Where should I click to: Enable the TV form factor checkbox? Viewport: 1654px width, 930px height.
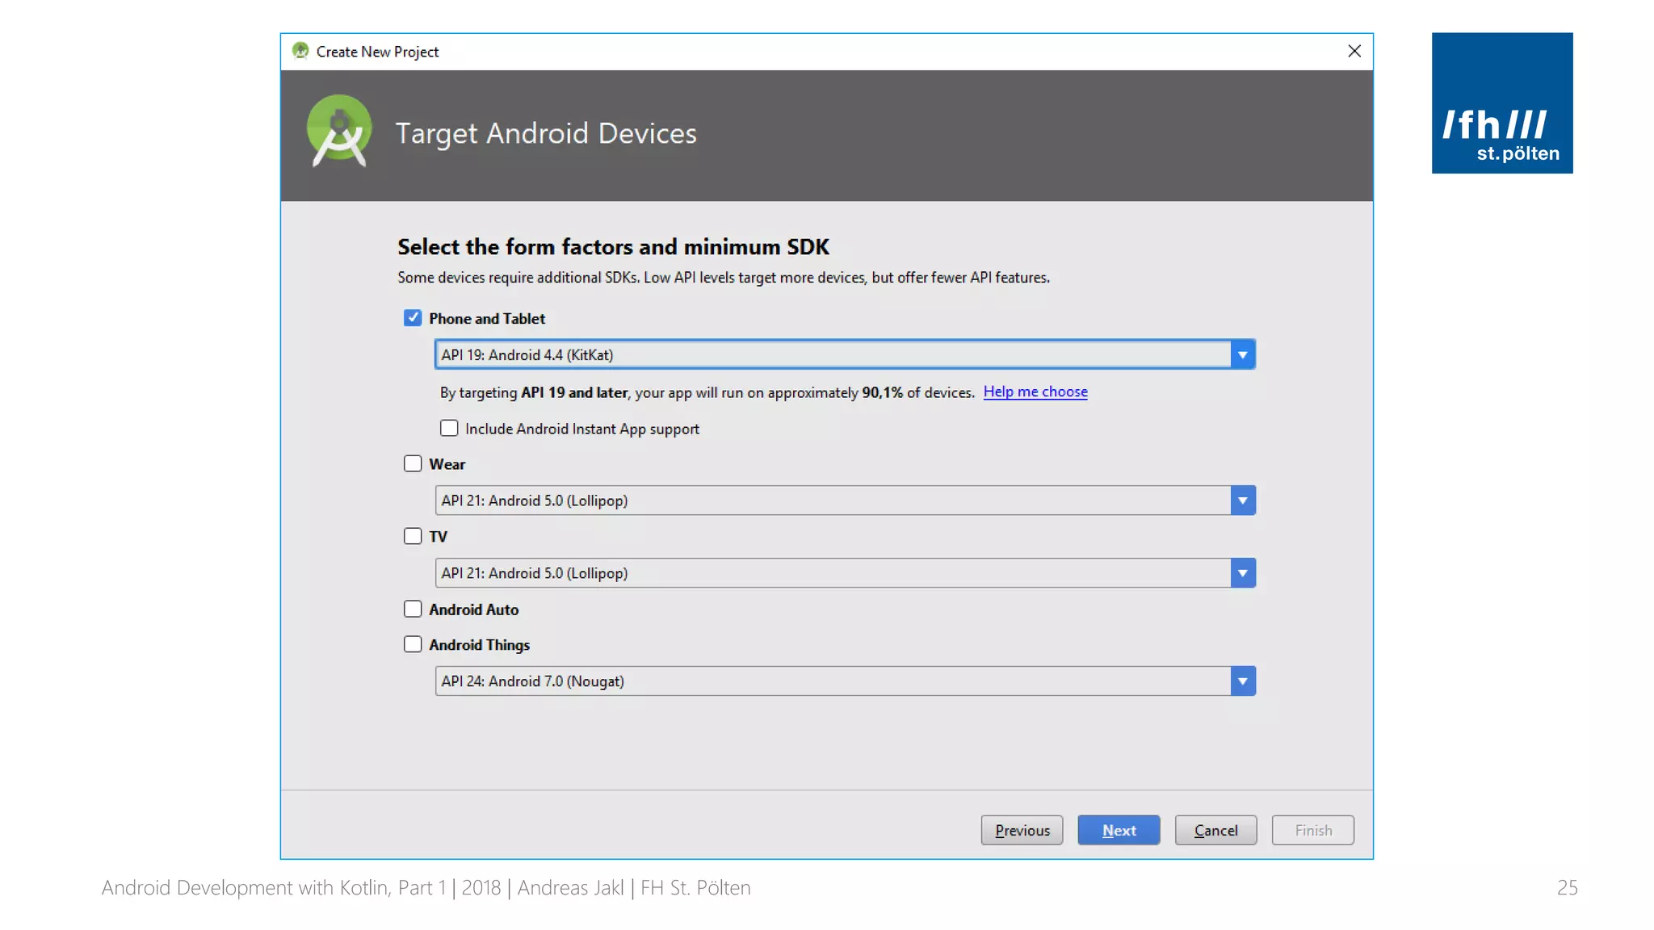[x=413, y=536]
